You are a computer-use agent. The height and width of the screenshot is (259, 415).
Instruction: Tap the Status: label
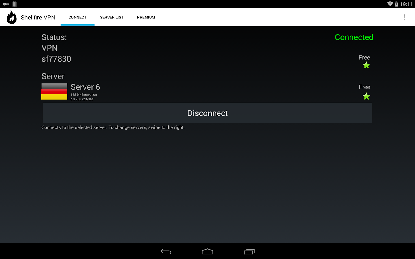[x=54, y=37]
